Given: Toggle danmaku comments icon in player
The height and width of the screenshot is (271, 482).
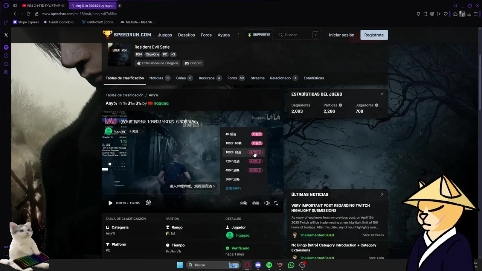Looking at the screenshot, I should click(x=148, y=203).
